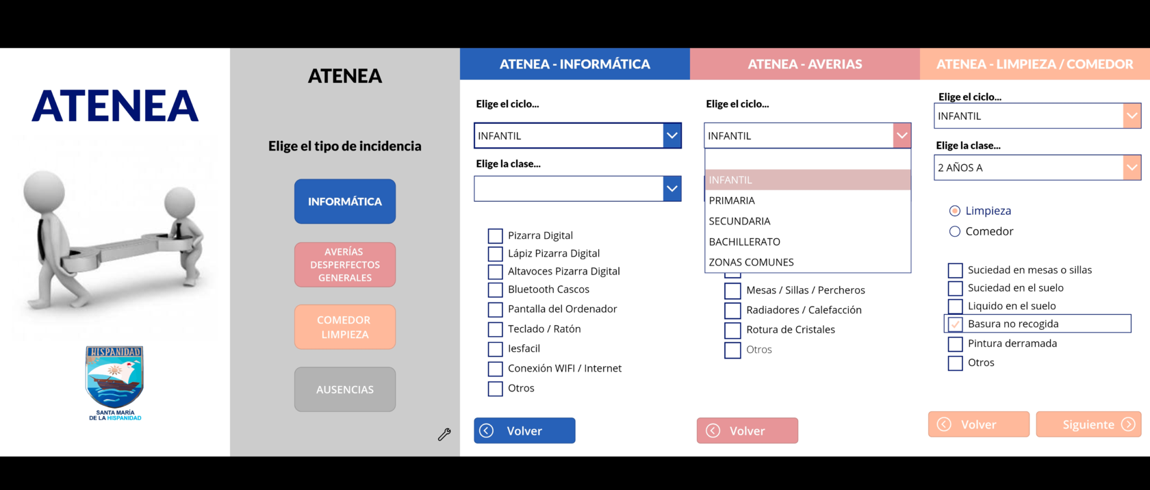Open the 2 AÑOS A class dropdown
Screen dimensions: 1150x490
click(x=1132, y=168)
